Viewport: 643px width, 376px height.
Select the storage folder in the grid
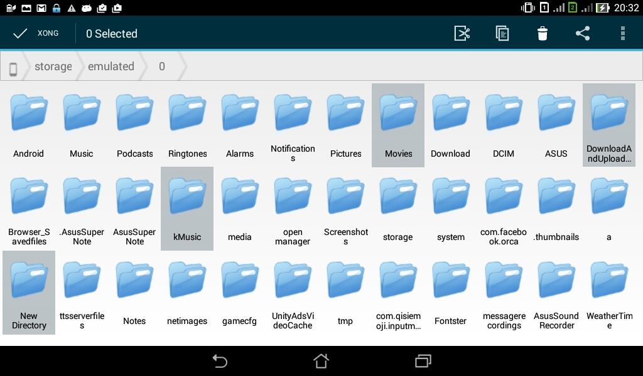coord(398,209)
